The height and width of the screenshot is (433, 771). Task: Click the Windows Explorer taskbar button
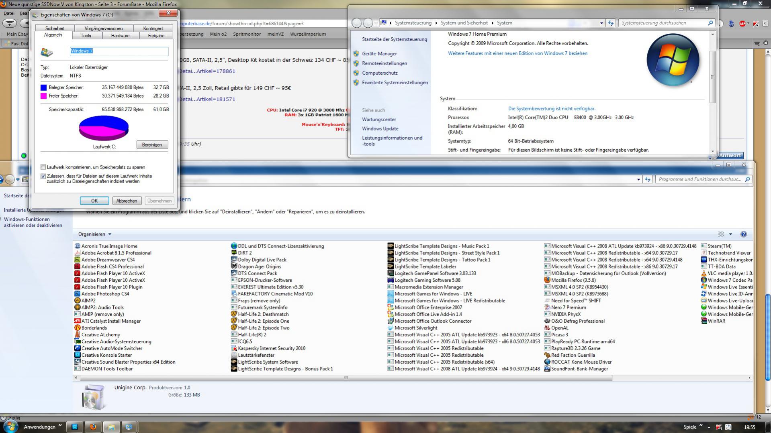(111, 427)
